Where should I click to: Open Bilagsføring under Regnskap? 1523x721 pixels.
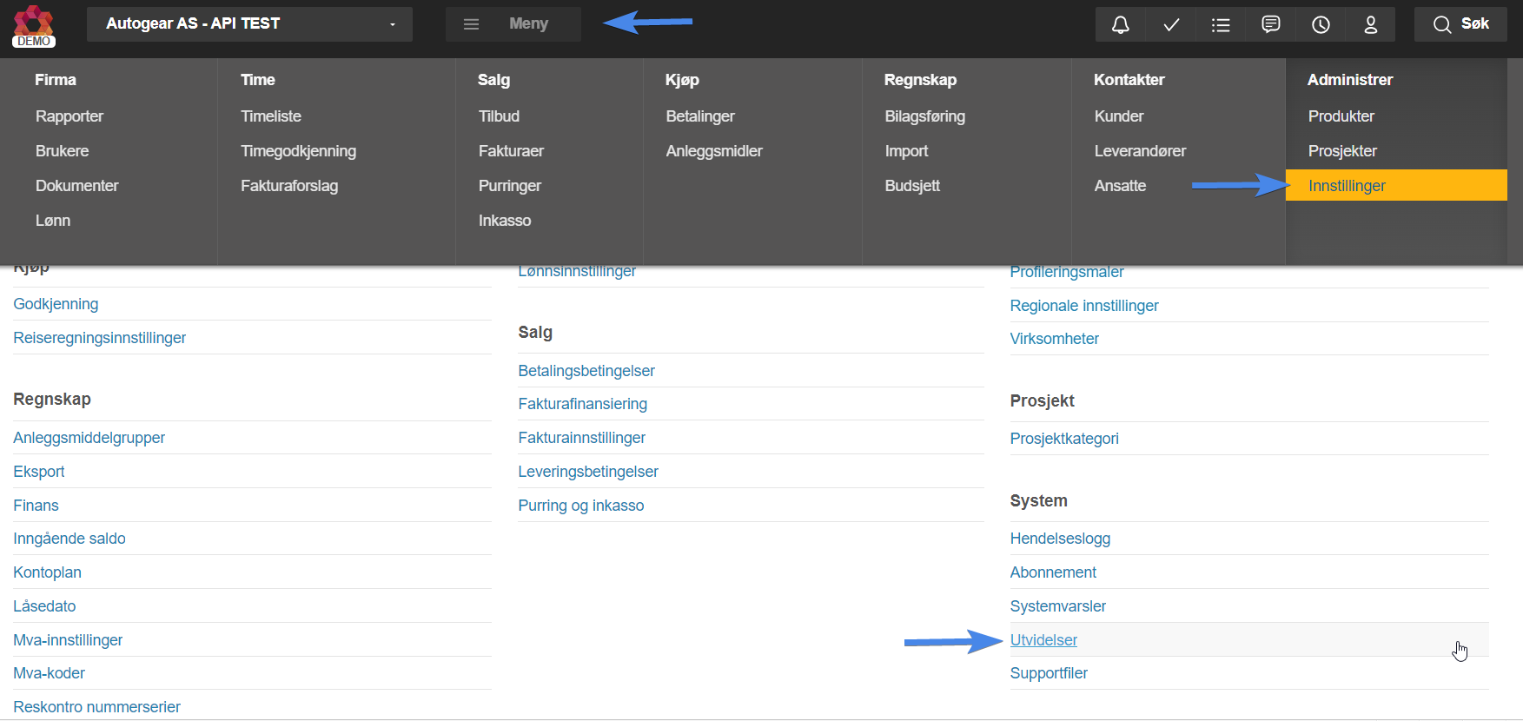pyautogui.click(x=925, y=116)
